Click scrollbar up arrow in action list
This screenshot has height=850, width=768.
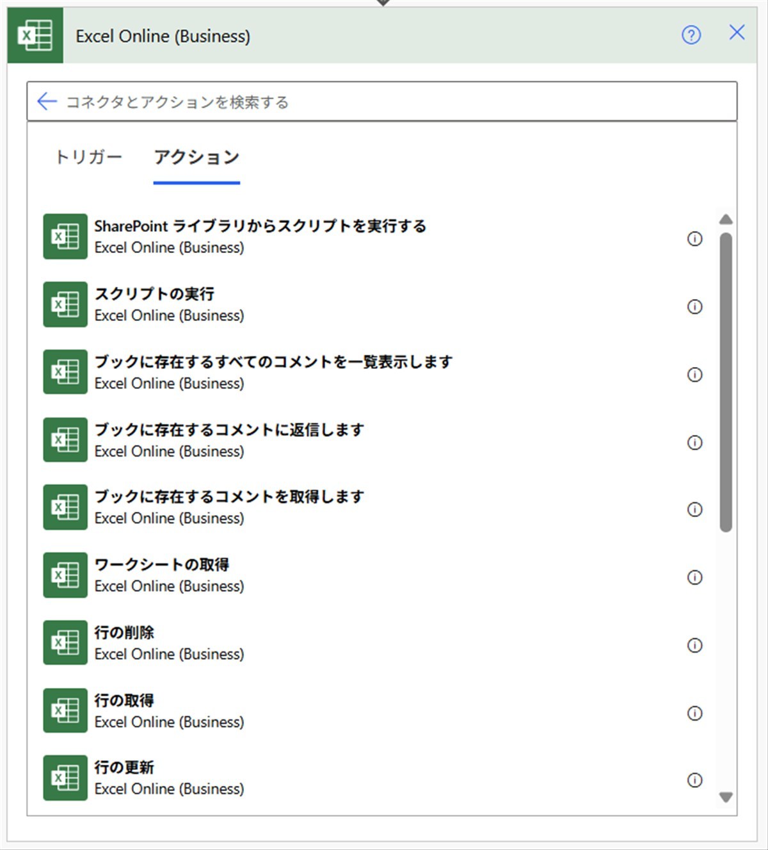[726, 220]
